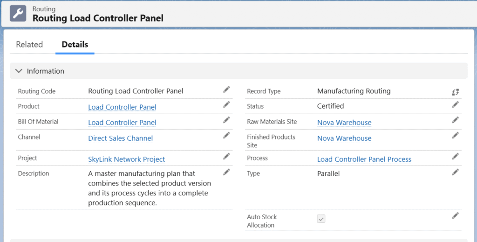Toggle the Auto Stock Allocation checkbox
This screenshot has width=477, height=242.
pos(321,219)
